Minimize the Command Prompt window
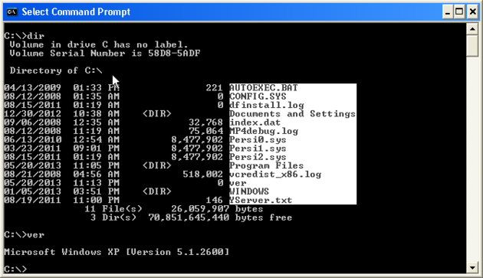Image resolution: width=483 pixels, height=278 pixels. 448,12
